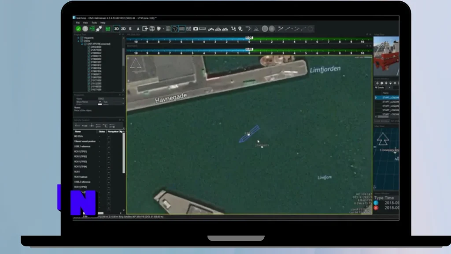
Task: Click the connection plug icon in toolbar
Action: click(99, 29)
